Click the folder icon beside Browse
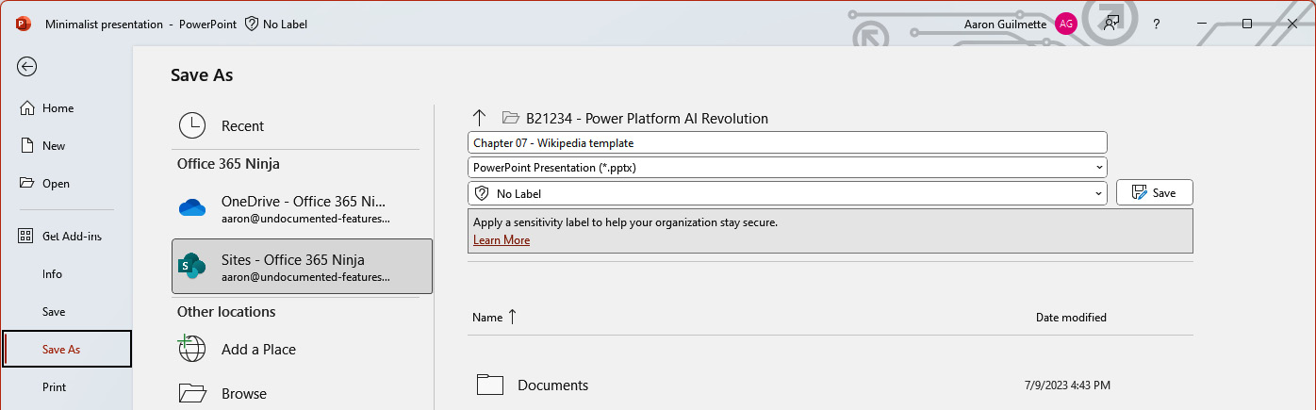 (x=192, y=393)
